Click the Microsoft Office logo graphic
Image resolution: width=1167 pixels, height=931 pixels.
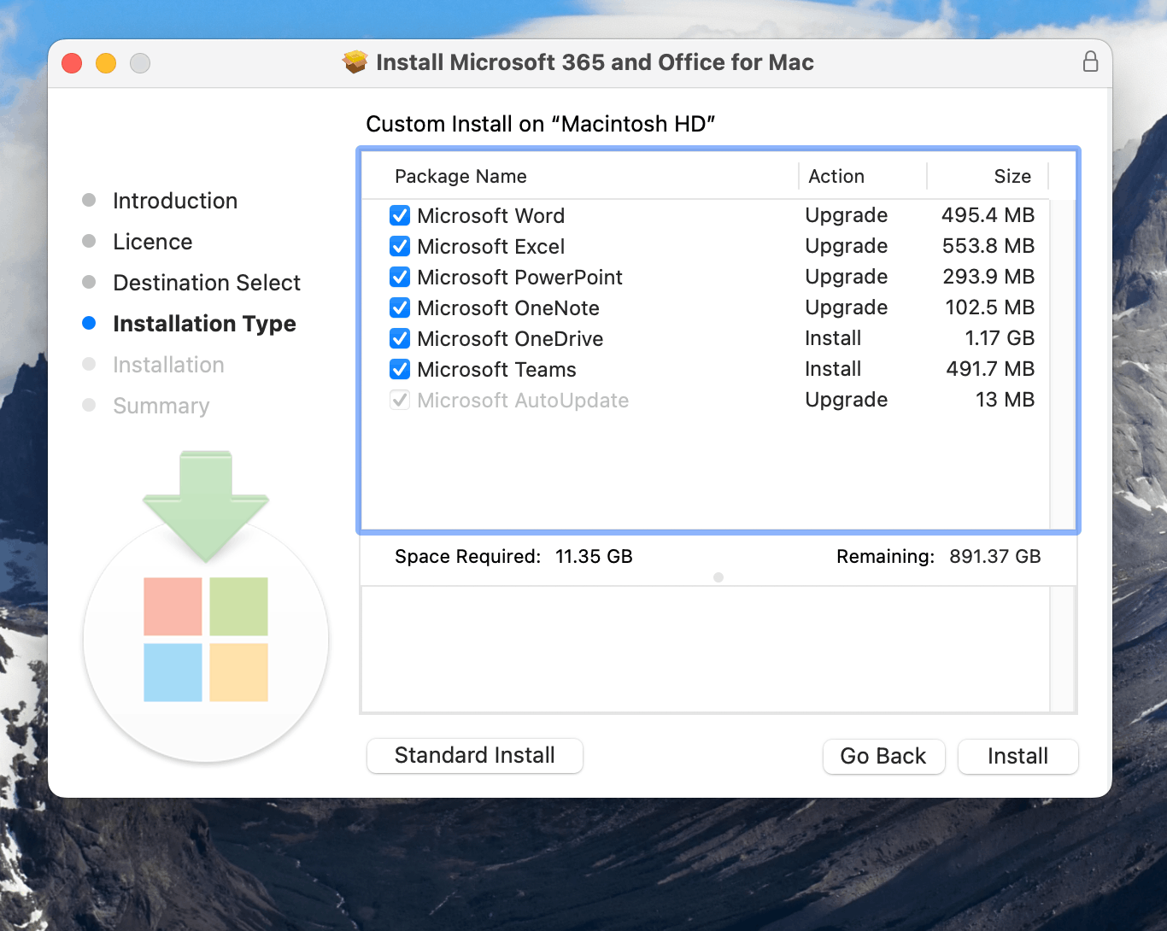click(x=206, y=640)
